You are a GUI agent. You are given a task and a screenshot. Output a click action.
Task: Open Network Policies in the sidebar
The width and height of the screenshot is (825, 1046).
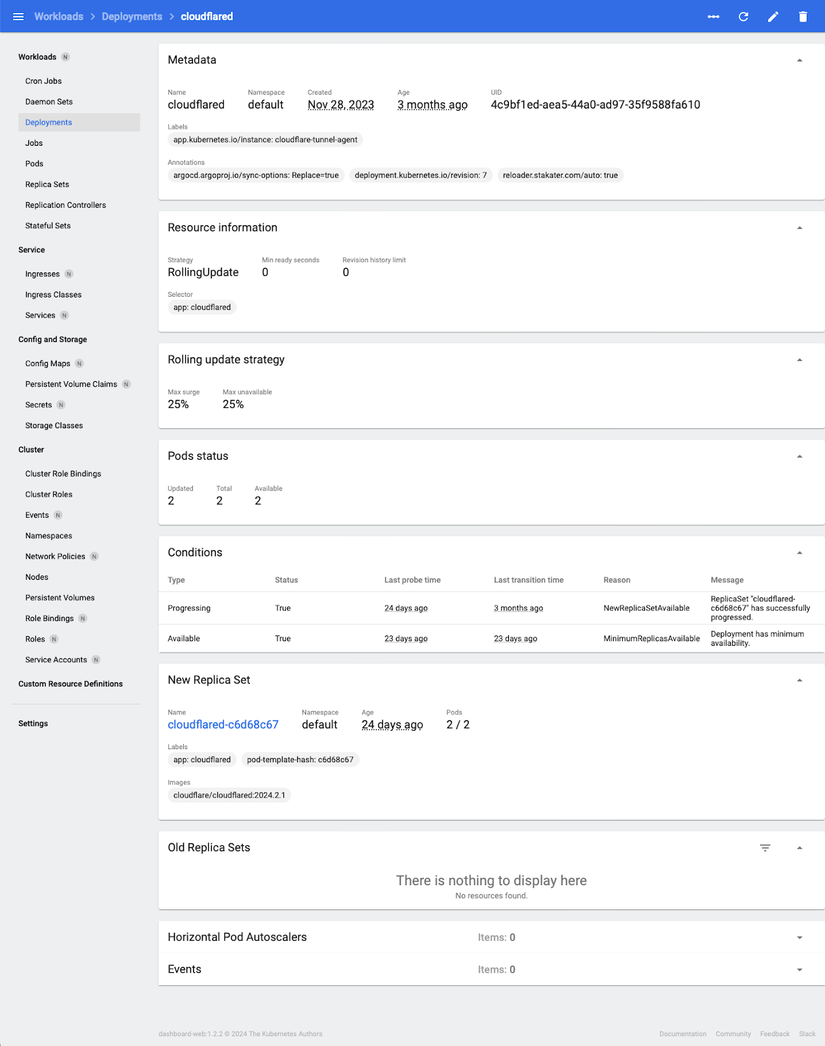click(56, 556)
